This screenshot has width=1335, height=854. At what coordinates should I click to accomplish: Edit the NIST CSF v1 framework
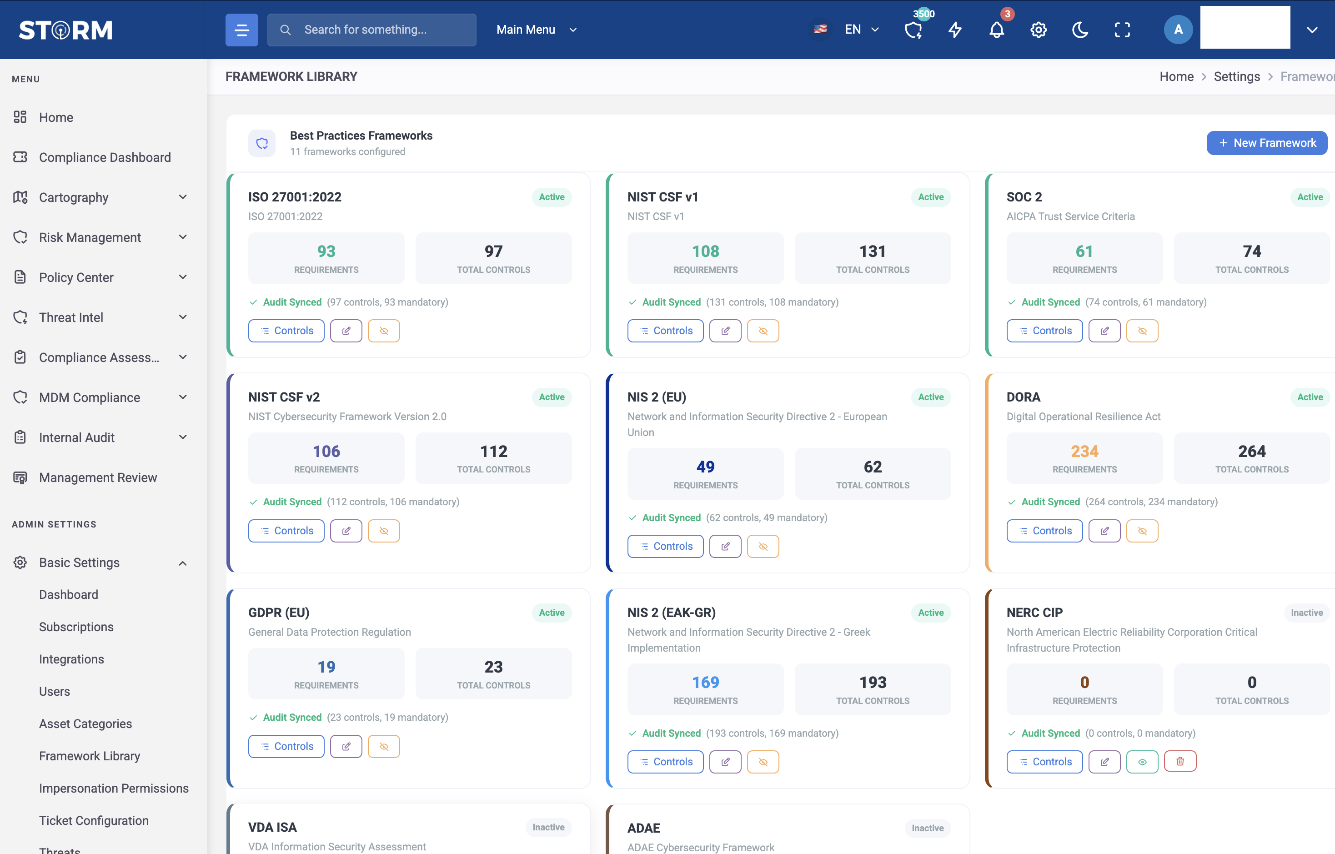click(725, 331)
